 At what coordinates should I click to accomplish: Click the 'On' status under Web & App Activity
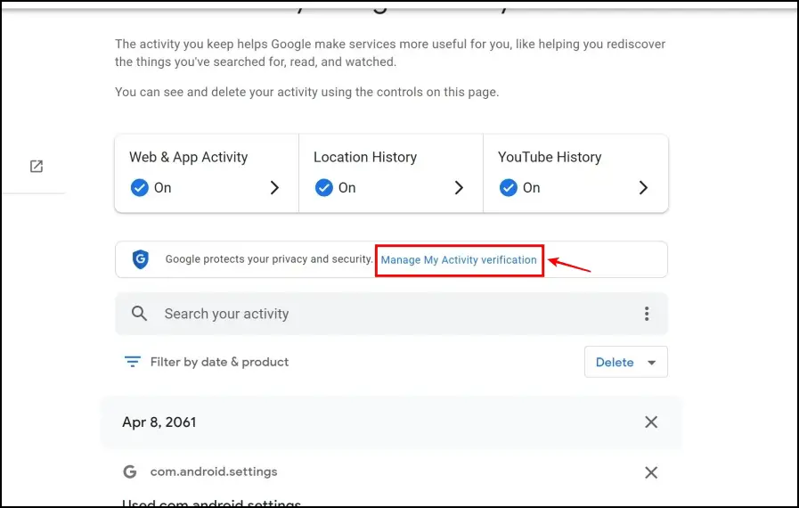162,188
